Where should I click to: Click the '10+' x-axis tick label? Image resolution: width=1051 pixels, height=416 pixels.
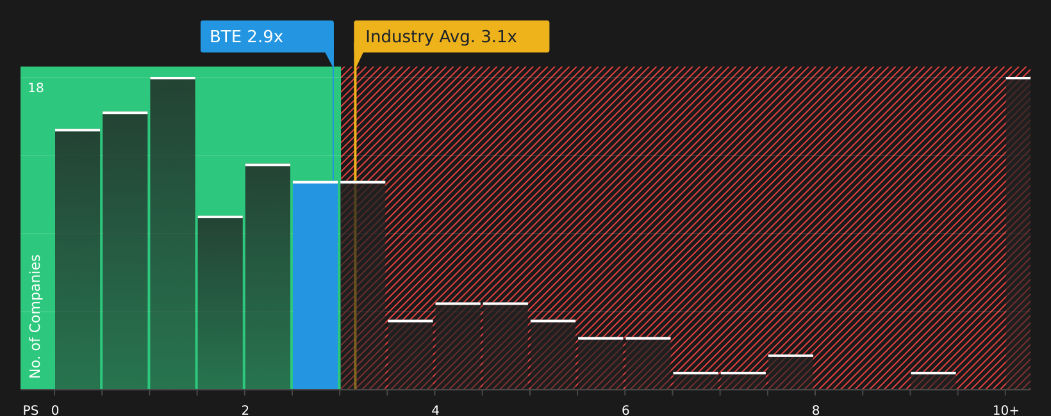pyautogui.click(x=1005, y=410)
